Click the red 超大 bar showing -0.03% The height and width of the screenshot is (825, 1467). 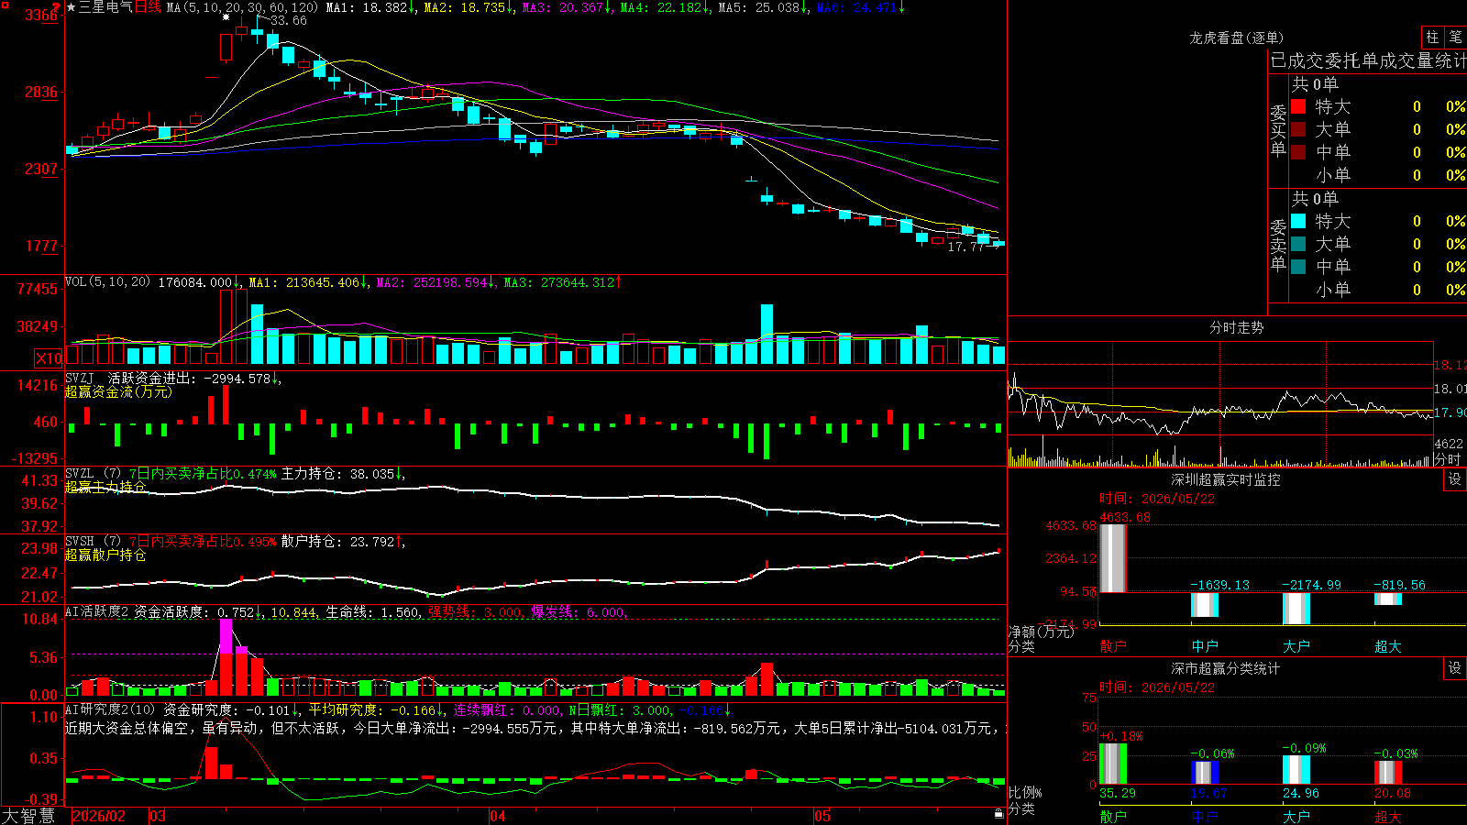coord(1388,772)
